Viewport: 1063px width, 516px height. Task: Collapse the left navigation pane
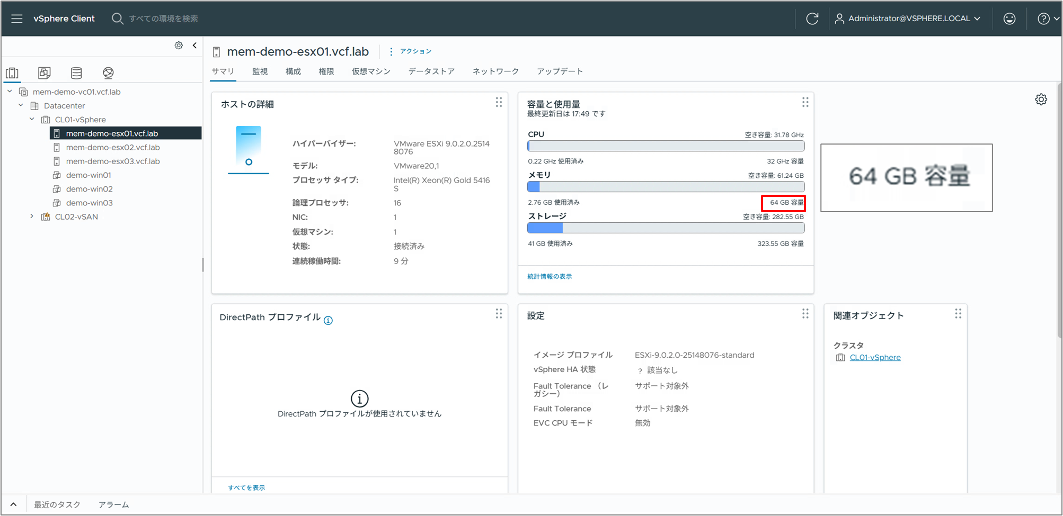pyautogui.click(x=194, y=46)
